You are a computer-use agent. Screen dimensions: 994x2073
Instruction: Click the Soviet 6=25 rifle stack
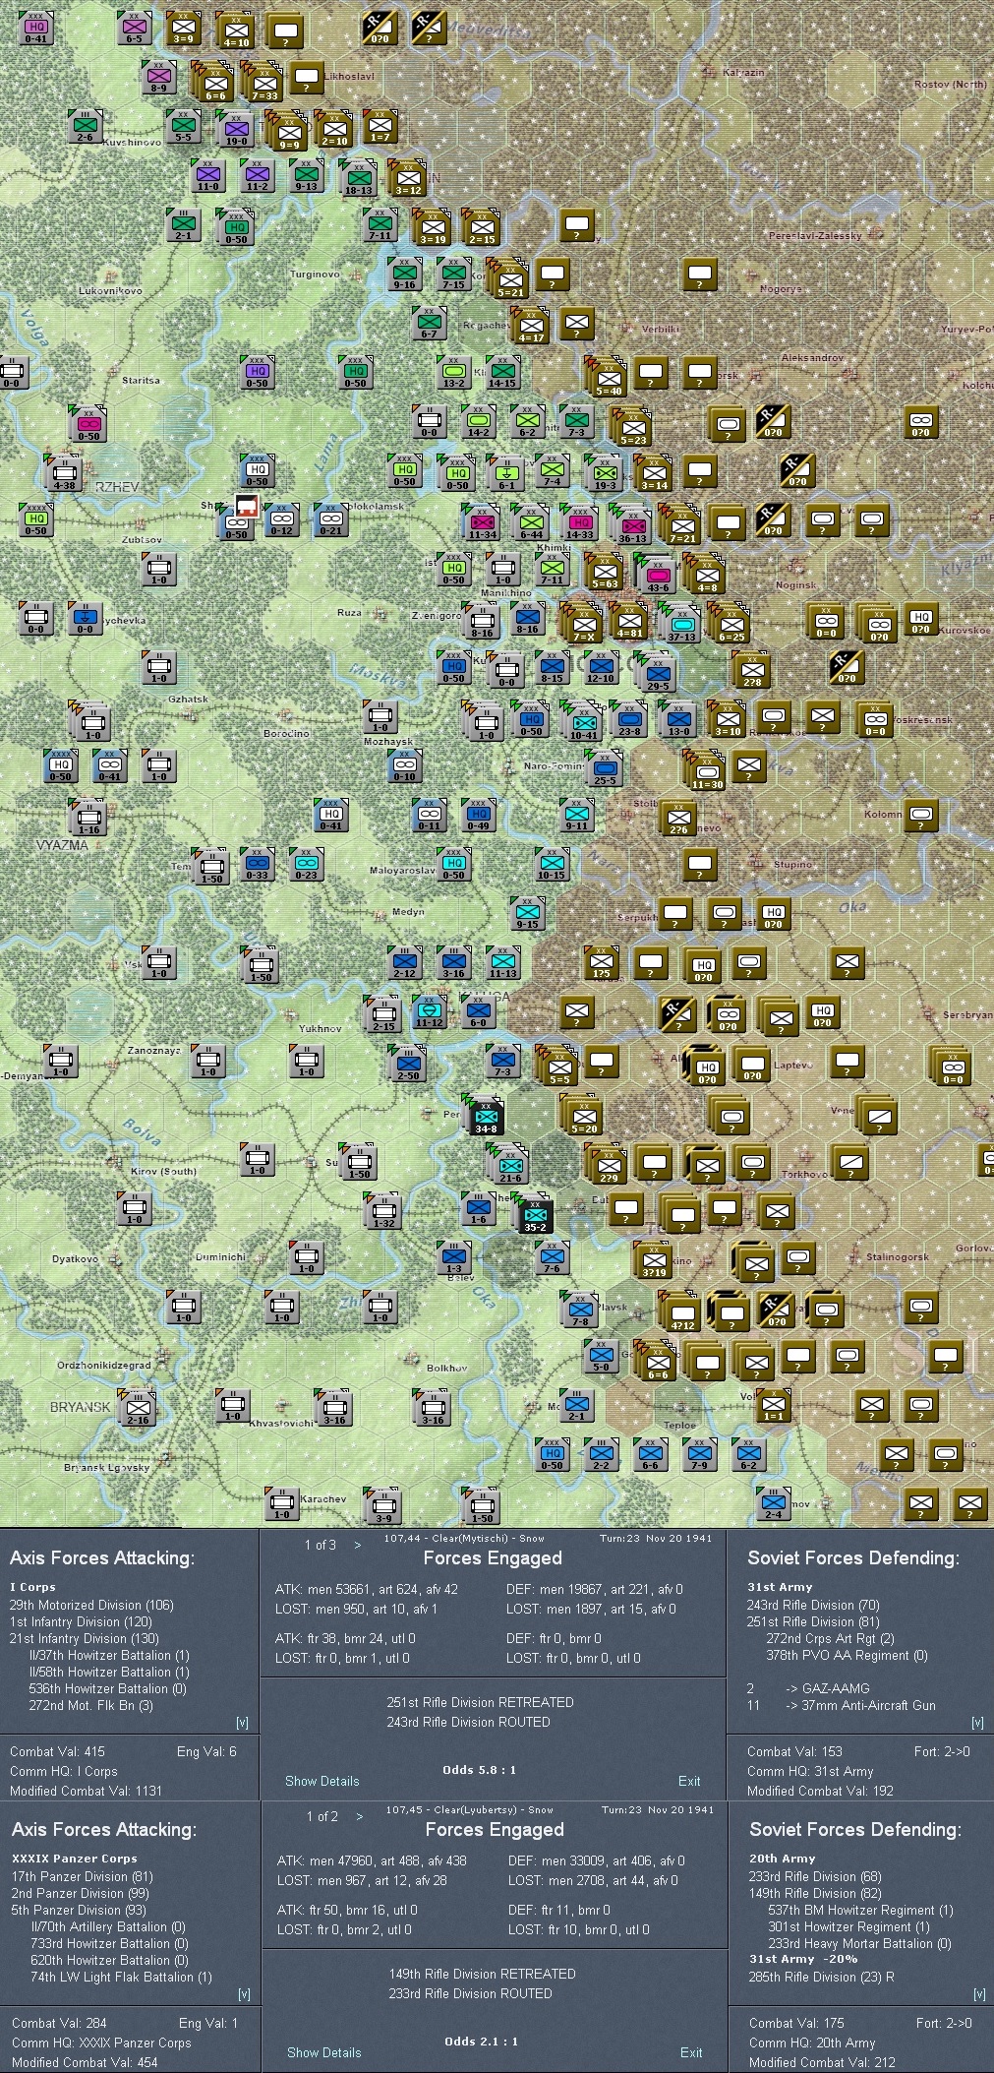pos(729,624)
